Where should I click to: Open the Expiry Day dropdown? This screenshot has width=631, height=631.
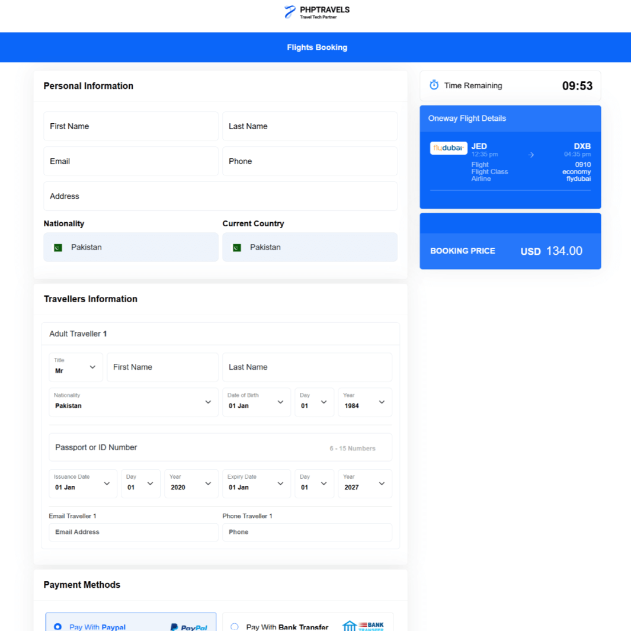tap(314, 483)
